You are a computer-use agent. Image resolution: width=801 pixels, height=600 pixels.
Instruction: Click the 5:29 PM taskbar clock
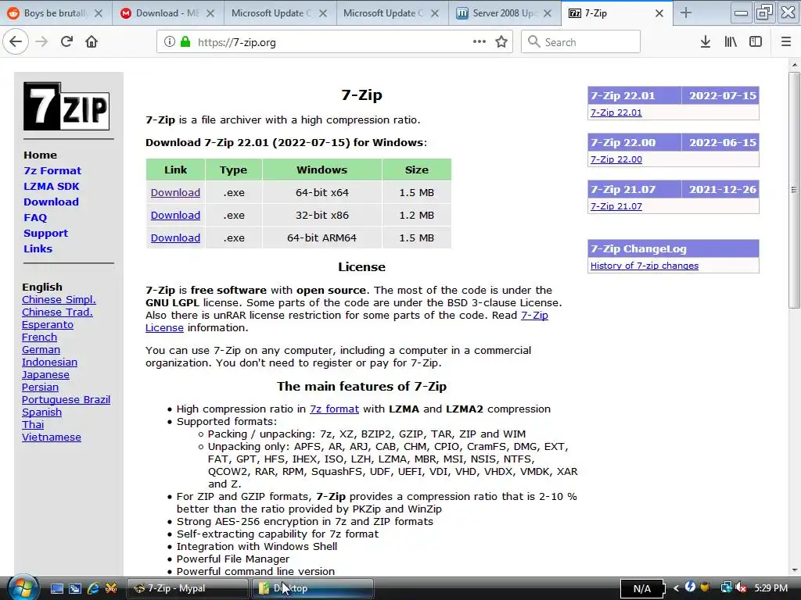tap(770, 587)
